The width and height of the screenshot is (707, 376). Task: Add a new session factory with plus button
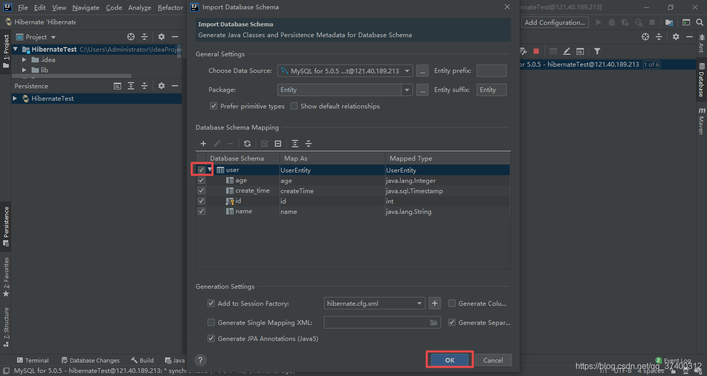(x=435, y=303)
